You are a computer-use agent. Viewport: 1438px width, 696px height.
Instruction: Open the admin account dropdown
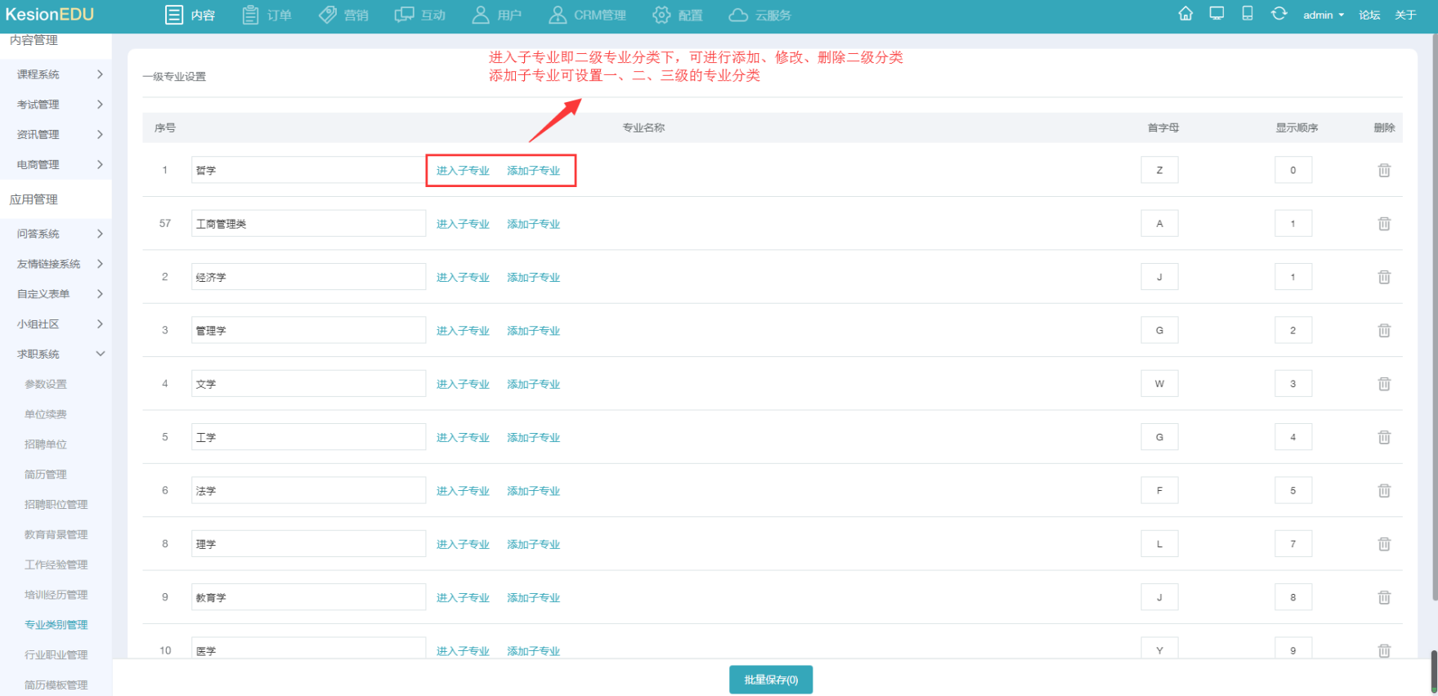pyautogui.click(x=1323, y=16)
